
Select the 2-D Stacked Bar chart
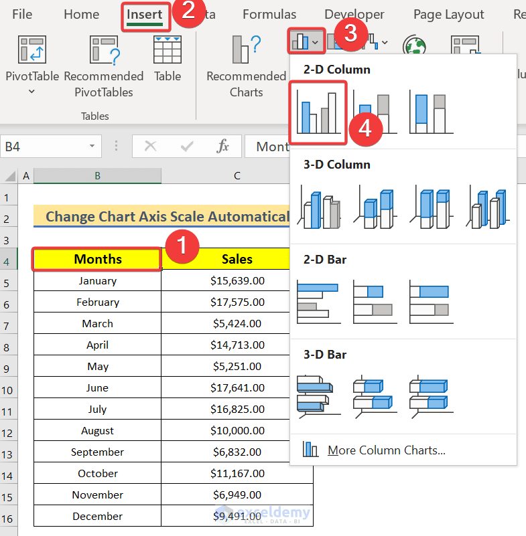pyautogui.click(x=375, y=302)
